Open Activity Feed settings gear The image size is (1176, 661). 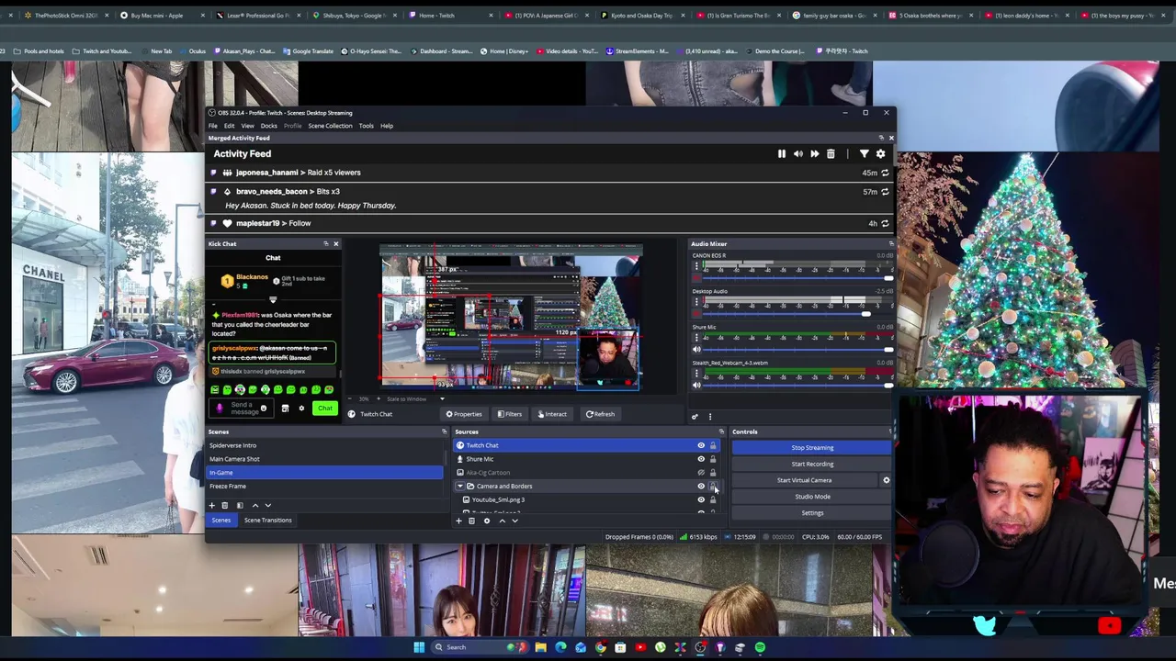coord(880,154)
